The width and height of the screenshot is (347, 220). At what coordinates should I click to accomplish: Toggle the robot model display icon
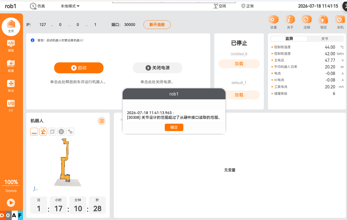coord(43,132)
